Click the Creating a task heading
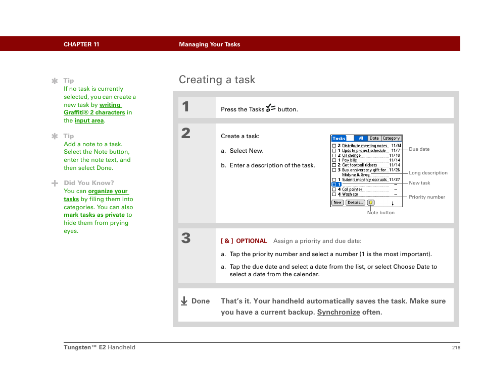Image resolution: width=482 pixels, height=372 pixels. coord(217,80)
